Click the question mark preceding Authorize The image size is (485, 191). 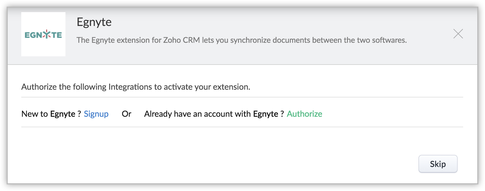(x=282, y=114)
